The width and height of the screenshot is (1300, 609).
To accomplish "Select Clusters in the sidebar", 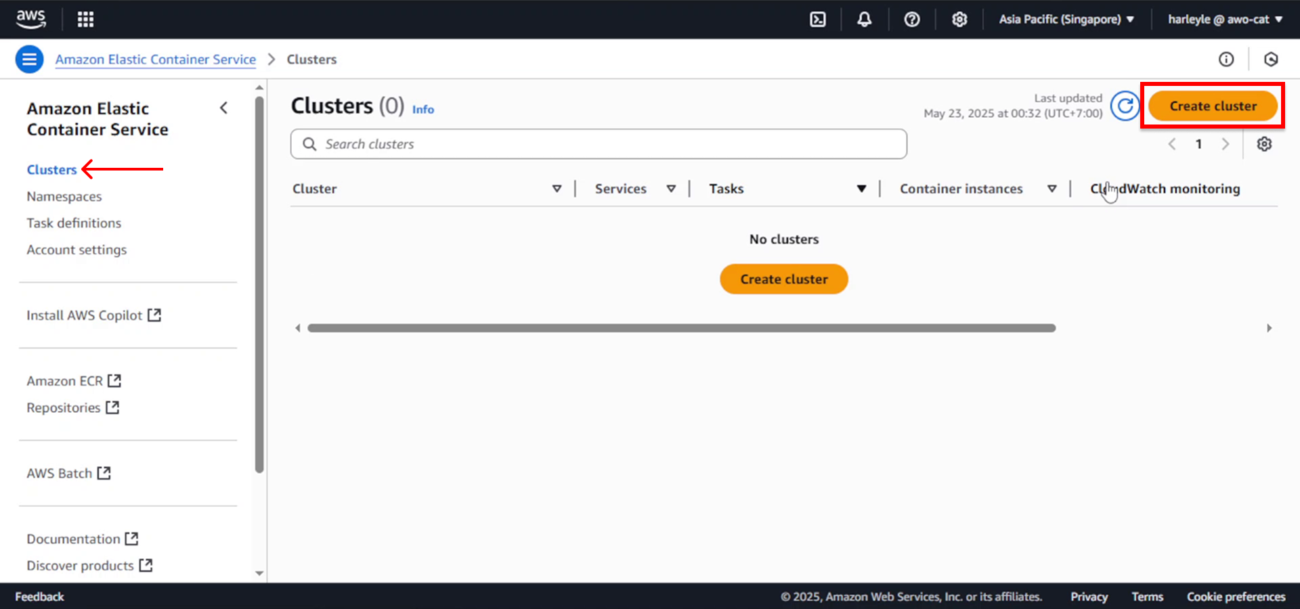I will (51, 170).
